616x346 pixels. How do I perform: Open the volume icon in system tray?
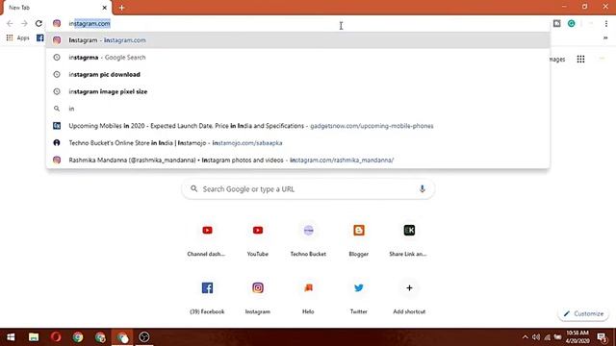coord(536,337)
